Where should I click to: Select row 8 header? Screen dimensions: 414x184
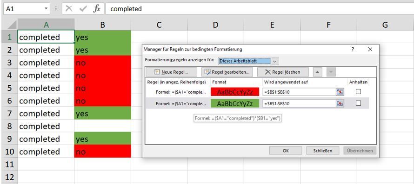pyautogui.click(x=9, y=127)
